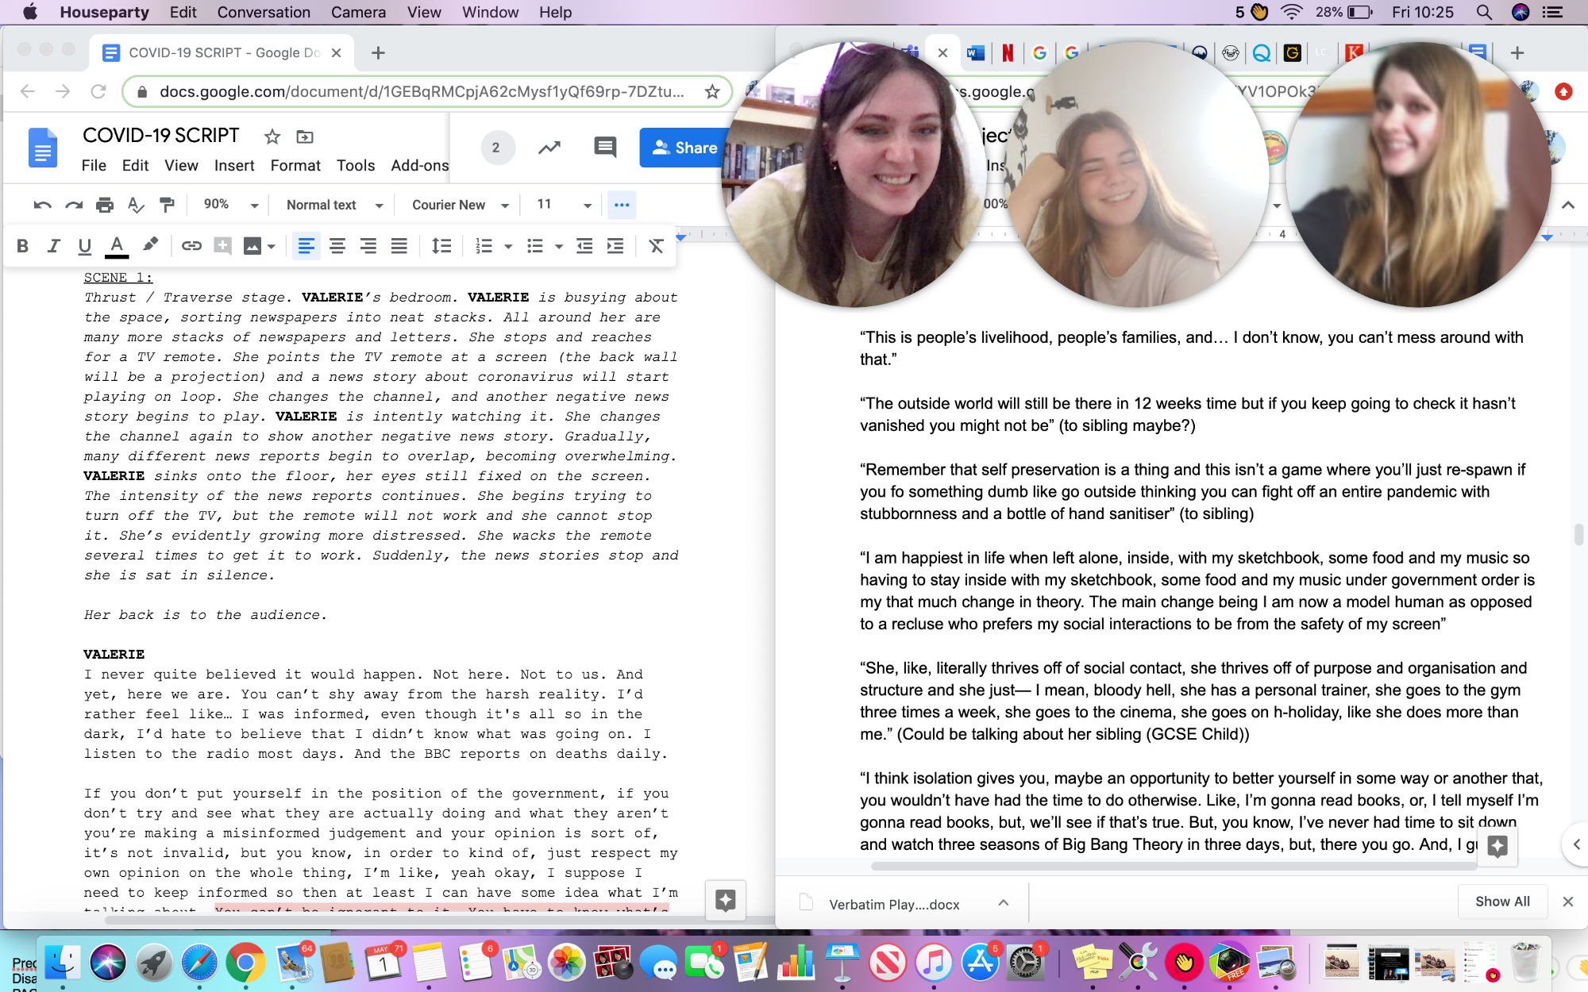Open the File menu in Docs
The image size is (1588, 992).
tap(94, 165)
